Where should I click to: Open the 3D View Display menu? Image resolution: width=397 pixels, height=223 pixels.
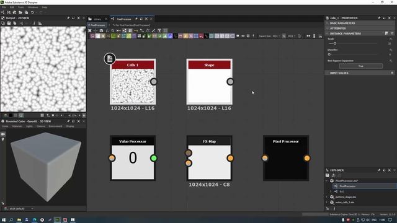point(70,126)
